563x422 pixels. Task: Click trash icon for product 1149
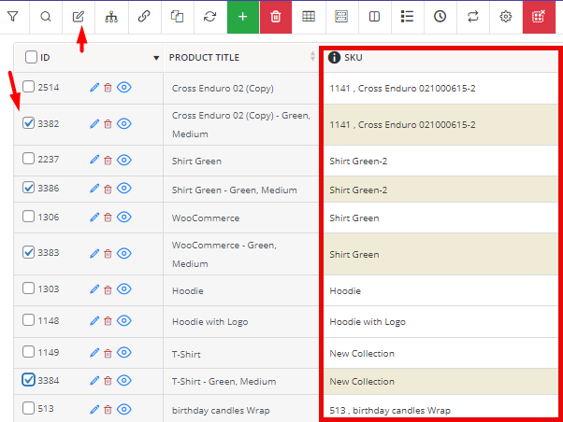pos(108,353)
